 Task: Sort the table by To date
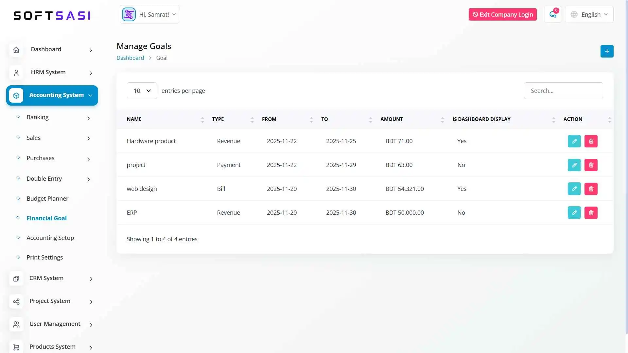point(346,119)
